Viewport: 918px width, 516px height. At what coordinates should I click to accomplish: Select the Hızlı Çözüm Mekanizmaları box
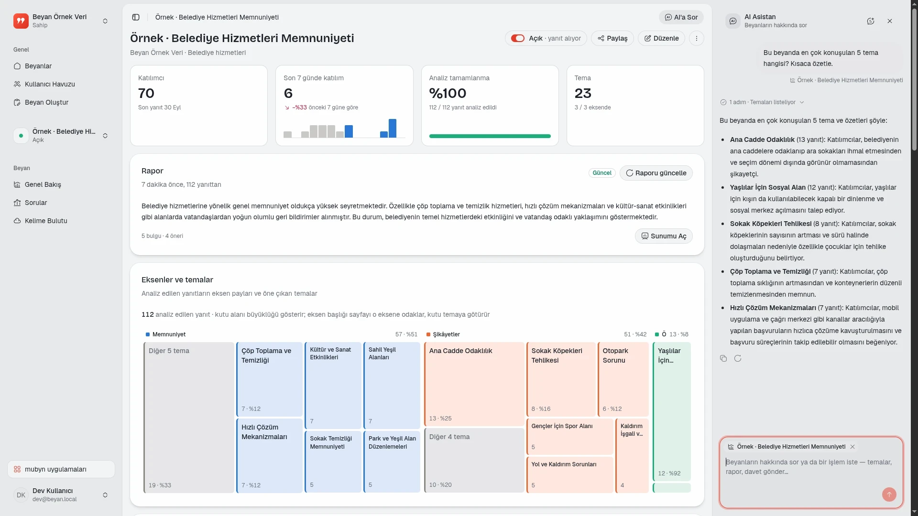(x=270, y=456)
